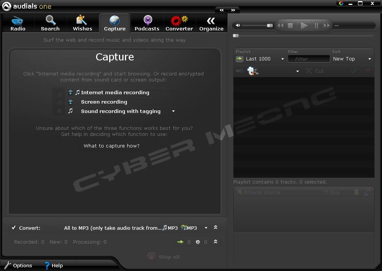Click the icon right of Buy
The image size is (382, 271).
click(356, 192)
